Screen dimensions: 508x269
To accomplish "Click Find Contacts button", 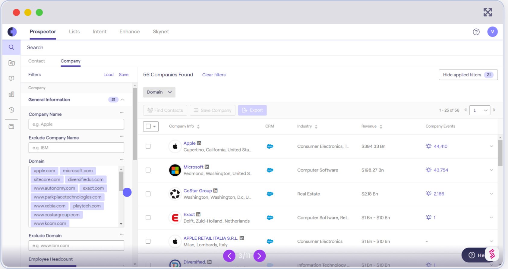I will 165,110.
